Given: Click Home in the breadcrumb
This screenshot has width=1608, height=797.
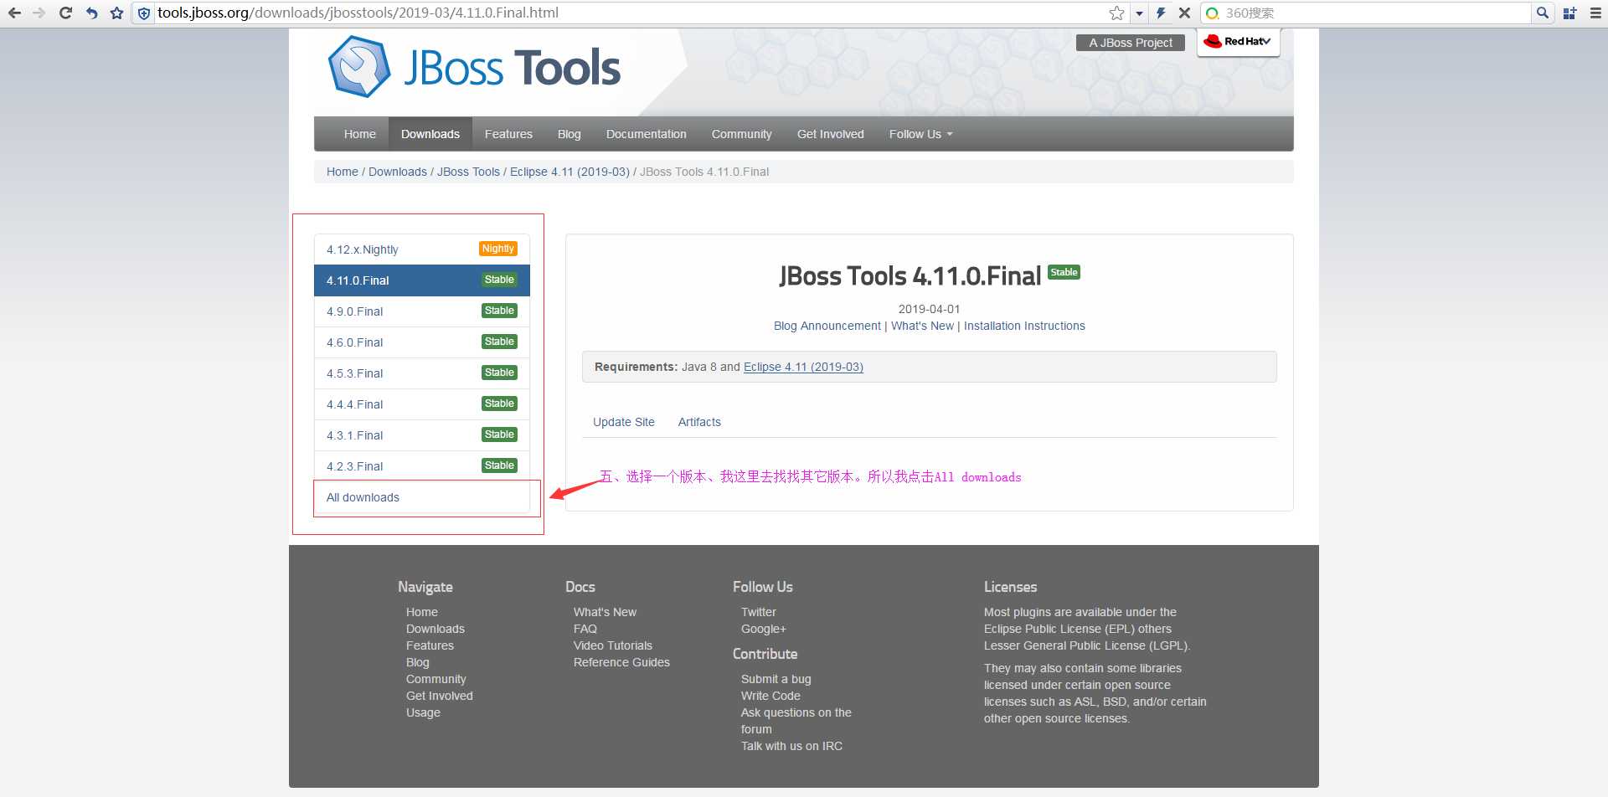Looking at the screenshot, I should (343, 172).
